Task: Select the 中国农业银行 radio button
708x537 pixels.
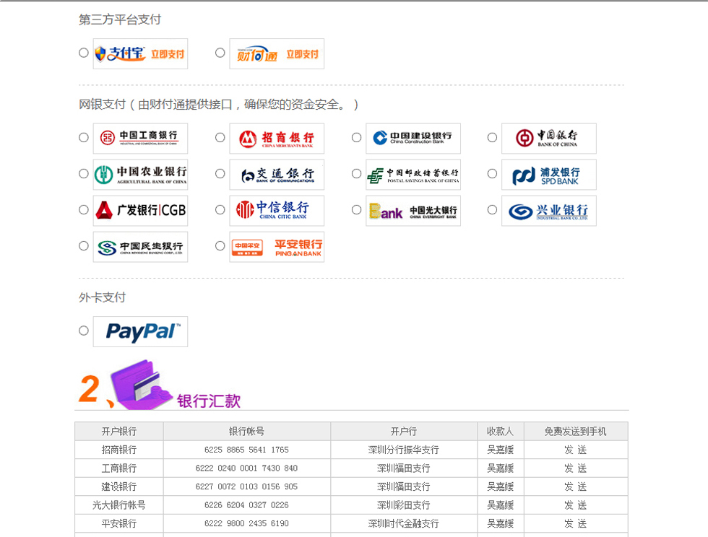Action: pos(84,174)
